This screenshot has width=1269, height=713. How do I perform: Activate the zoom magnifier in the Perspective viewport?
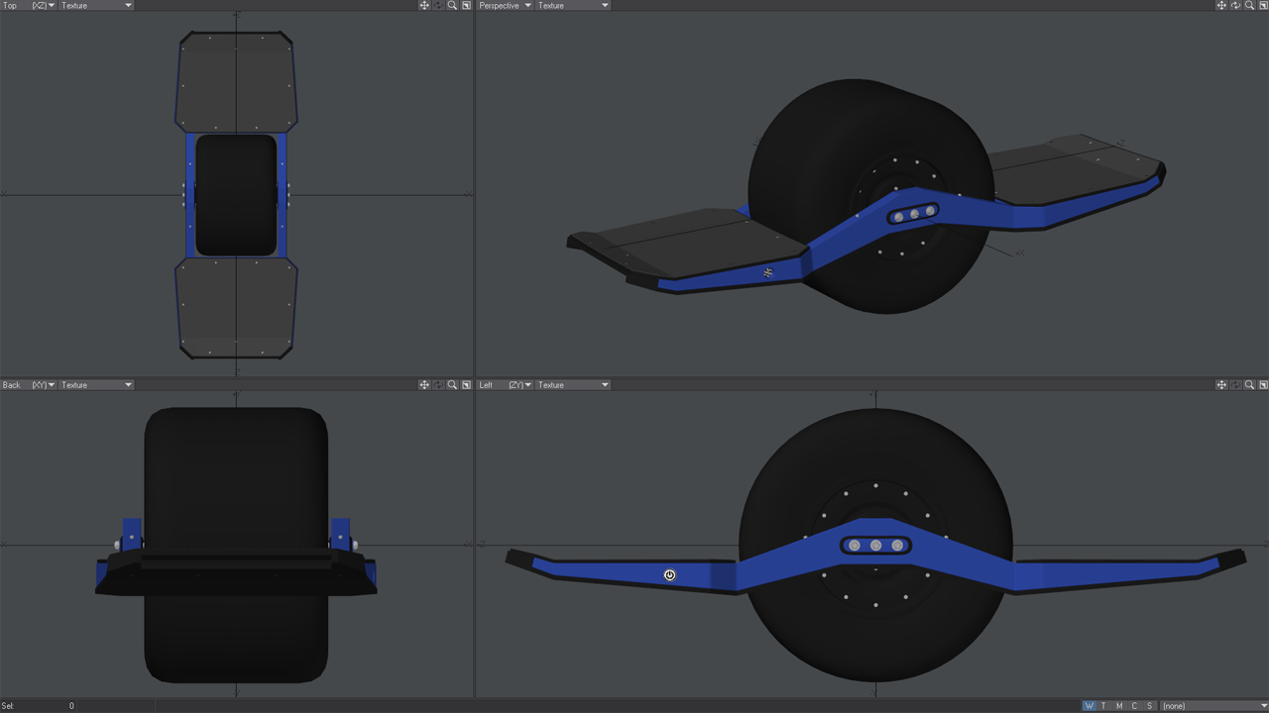coord(1249,5)
